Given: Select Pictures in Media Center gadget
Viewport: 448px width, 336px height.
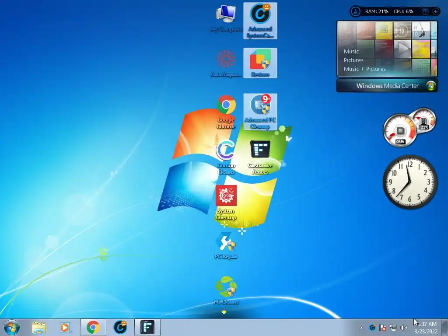Looking at the screenshot, I should [353, 60].
